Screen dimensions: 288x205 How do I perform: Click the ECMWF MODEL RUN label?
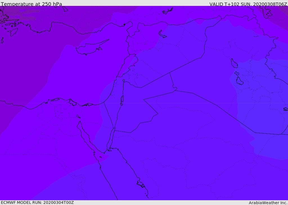[x=37, y=202]
